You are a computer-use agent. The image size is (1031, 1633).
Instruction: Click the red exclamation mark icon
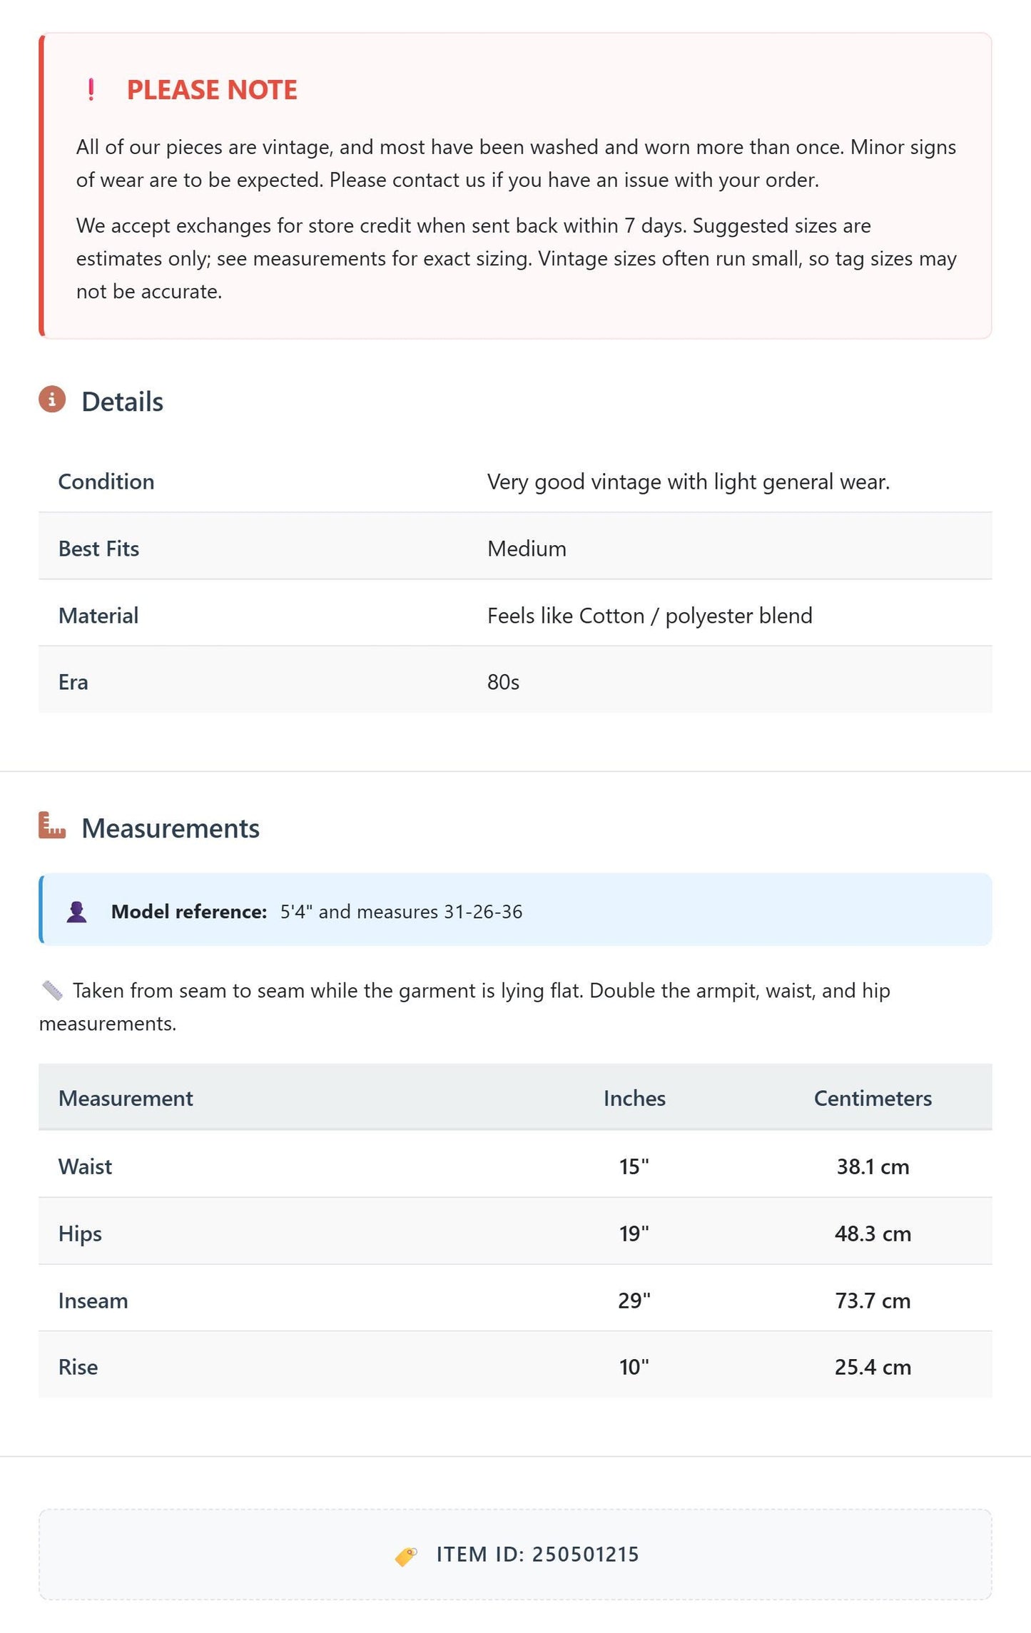click(x=91, y=90)
